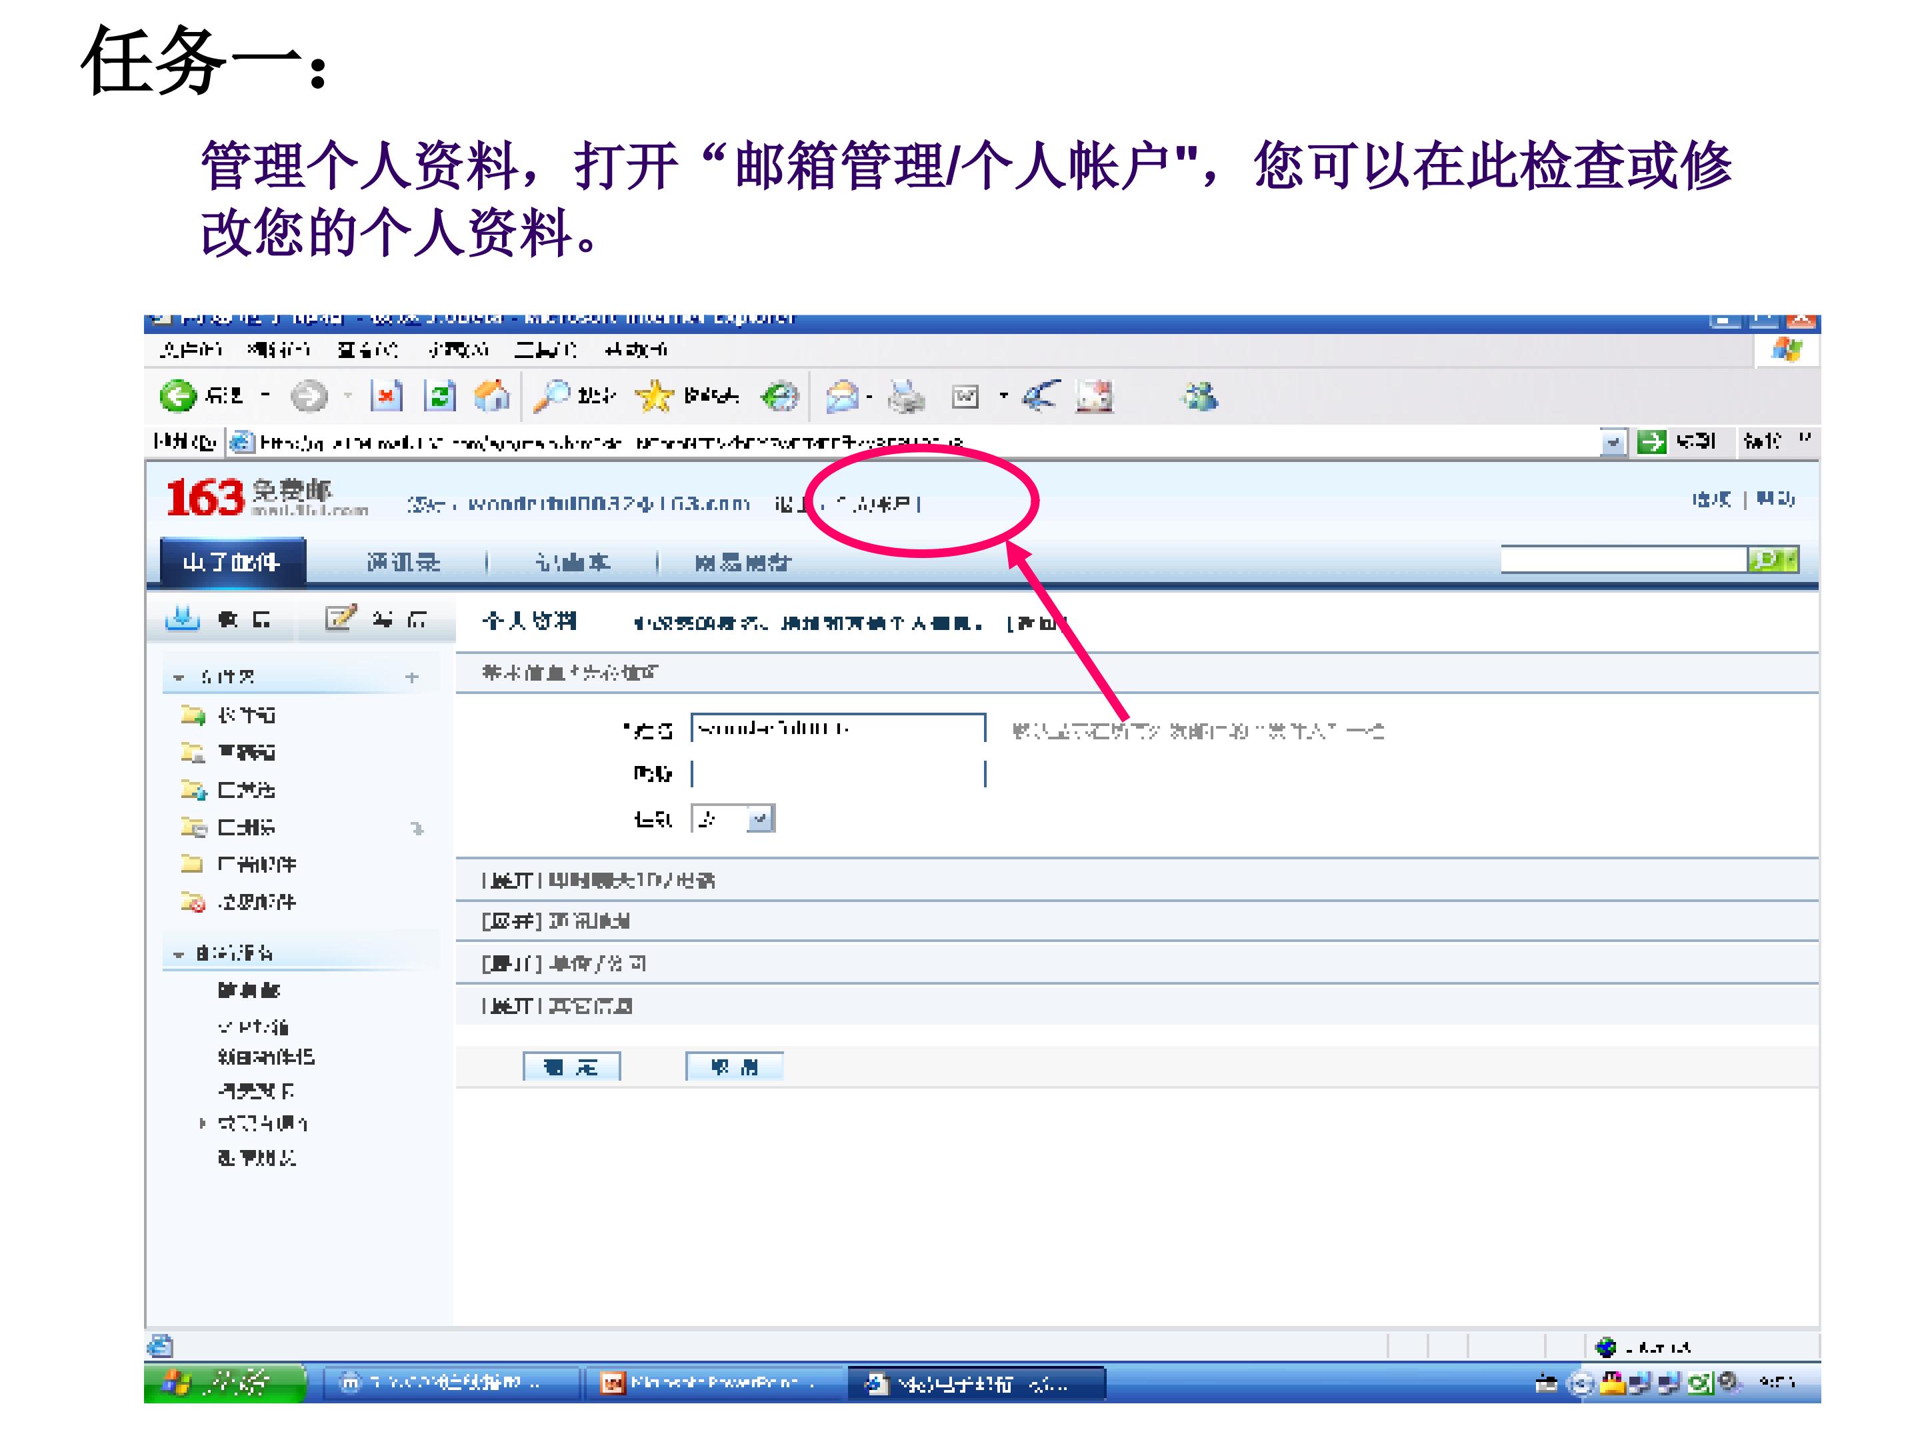This screenshot has height=1440, width=1920.
Task: Click the Messenger people icon in toolbar
Action: pos(1201,397)
